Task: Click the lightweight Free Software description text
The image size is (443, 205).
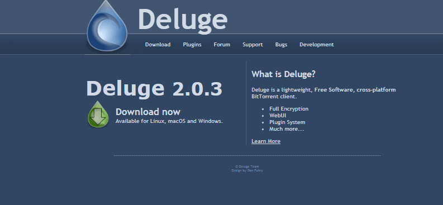Action: [323, 93]
